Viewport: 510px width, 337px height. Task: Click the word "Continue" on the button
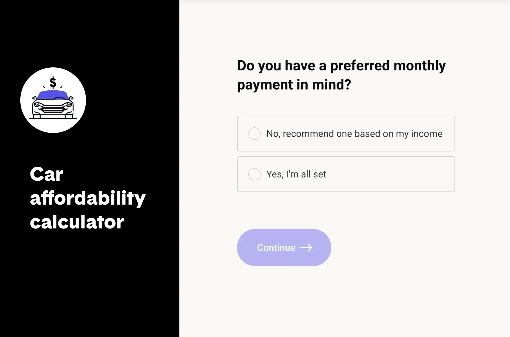[276, 248]
